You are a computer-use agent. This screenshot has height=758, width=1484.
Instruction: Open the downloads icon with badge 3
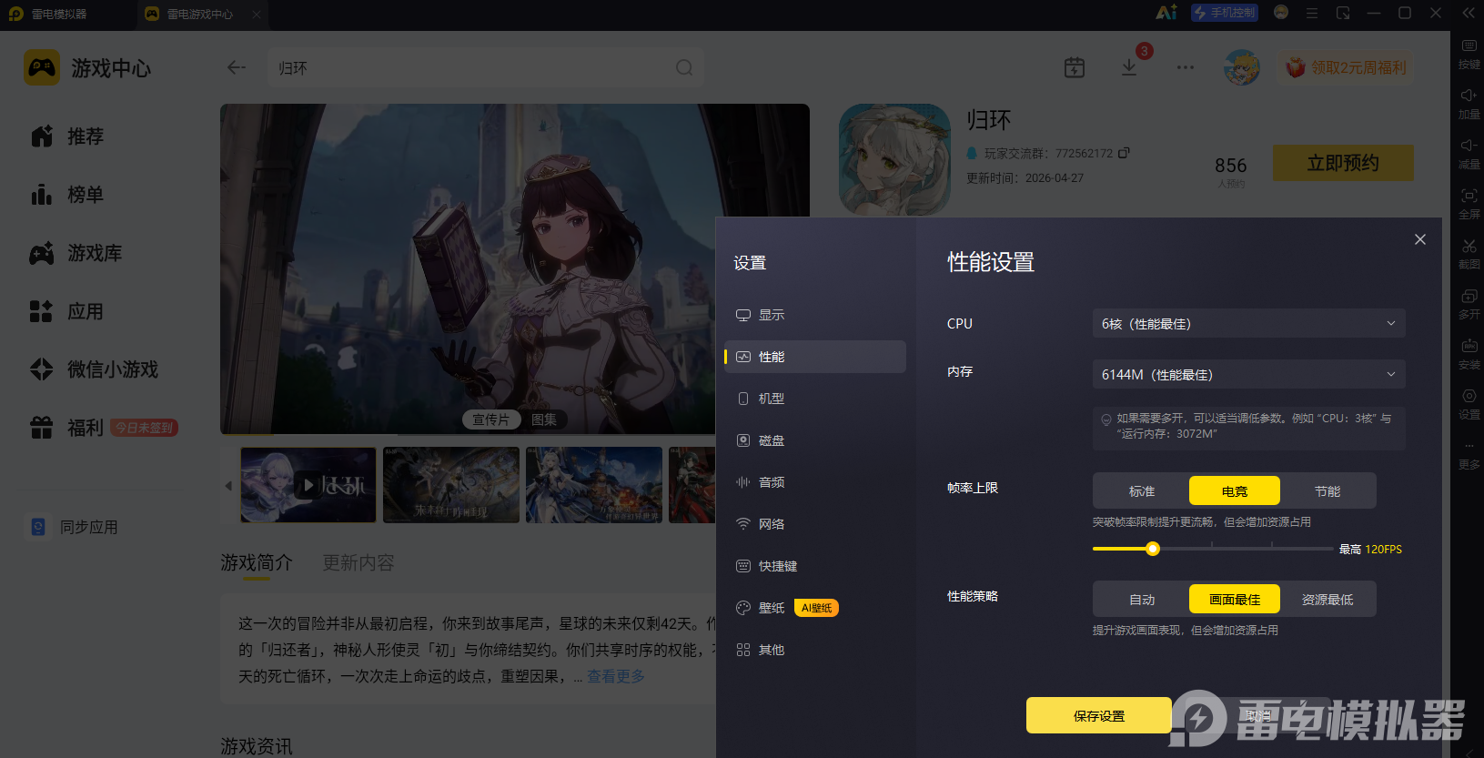click(1129, 67)
